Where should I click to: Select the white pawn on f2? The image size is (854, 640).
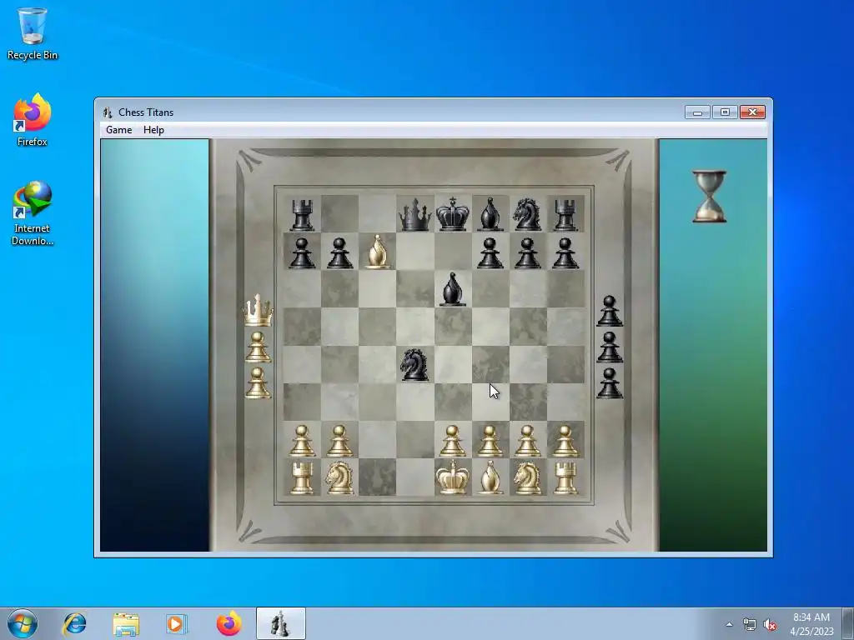coord(490,441)
